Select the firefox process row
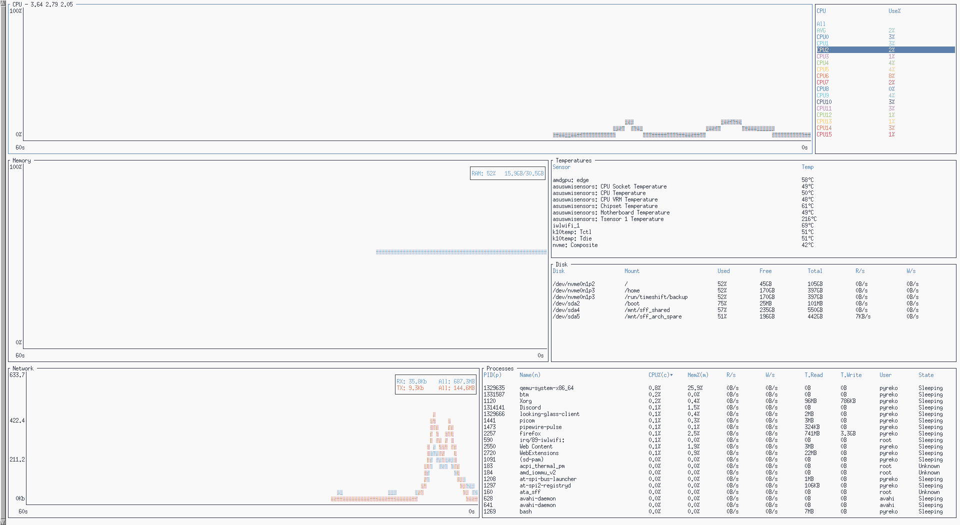 click(x=530, y=433)
